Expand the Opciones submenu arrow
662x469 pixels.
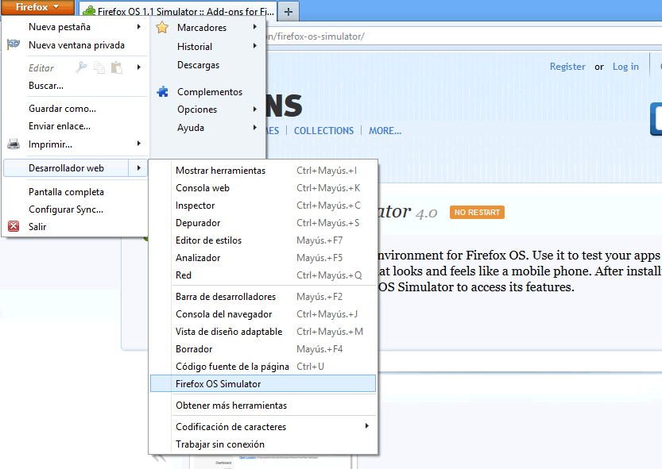click(255, 110)
